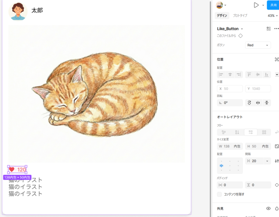Open the ボタン Red variant dropdown
Image resolution: width=279 pixels, height=217 pixels.
258,45
